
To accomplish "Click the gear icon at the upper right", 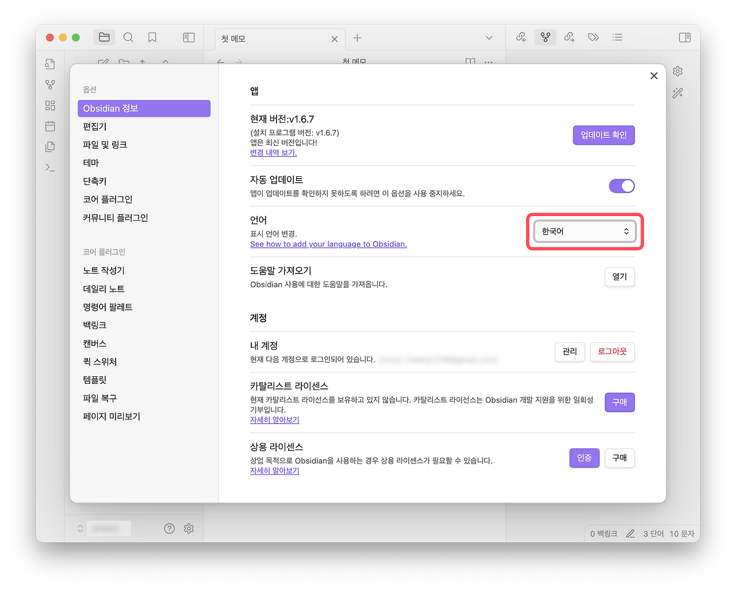I will point(678,71).
